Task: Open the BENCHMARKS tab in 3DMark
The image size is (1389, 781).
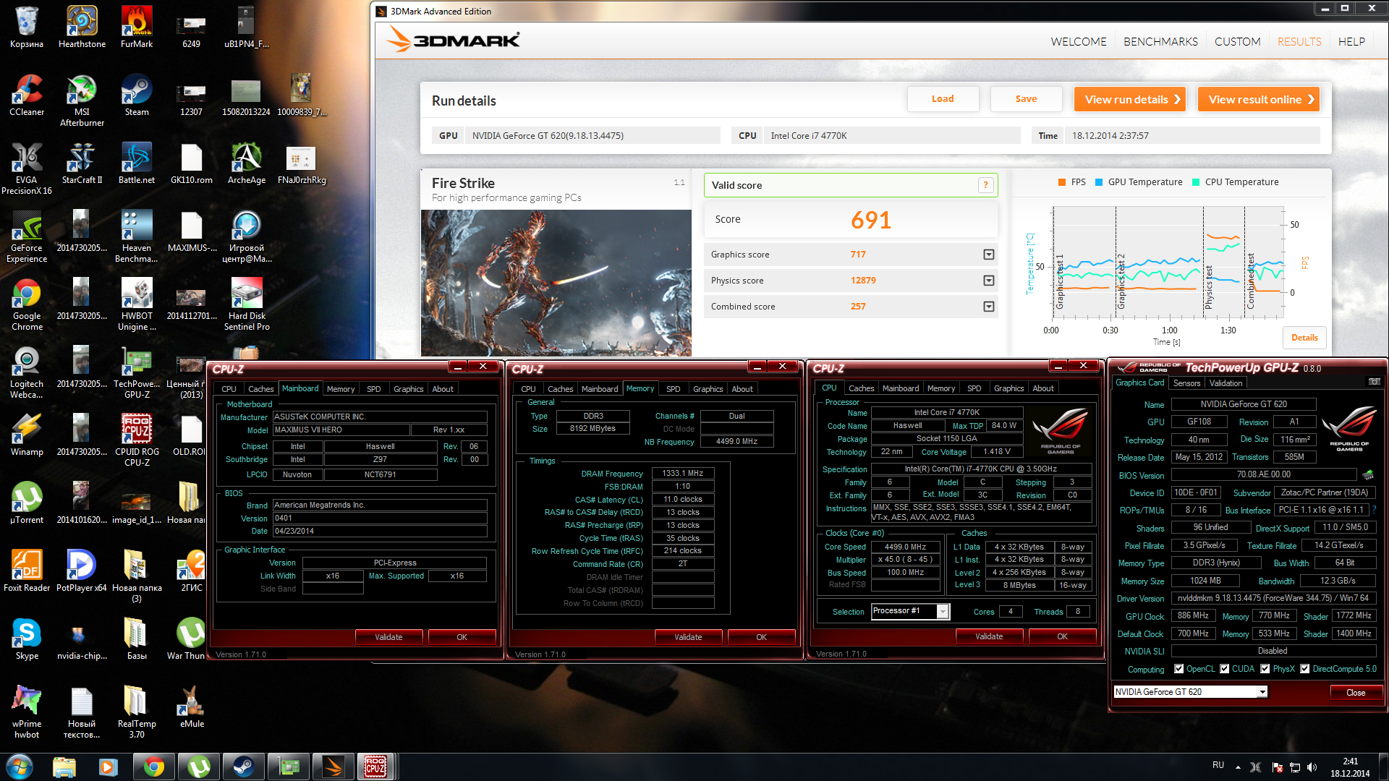Action: pyautogui.click(x=1160, y=42)
